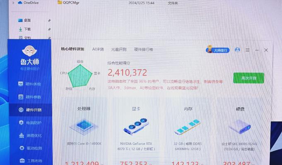Select the QQPCMgr folder in File Explorer

68,2
